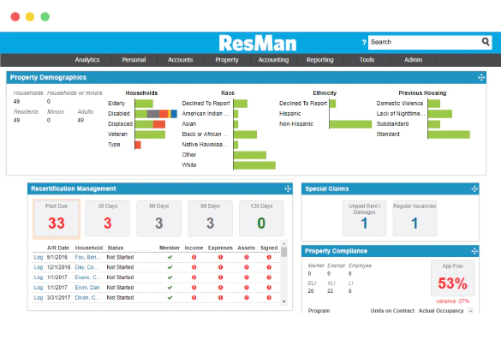
Task: Click the Recertification Management move icon
Action: (288, 188)
